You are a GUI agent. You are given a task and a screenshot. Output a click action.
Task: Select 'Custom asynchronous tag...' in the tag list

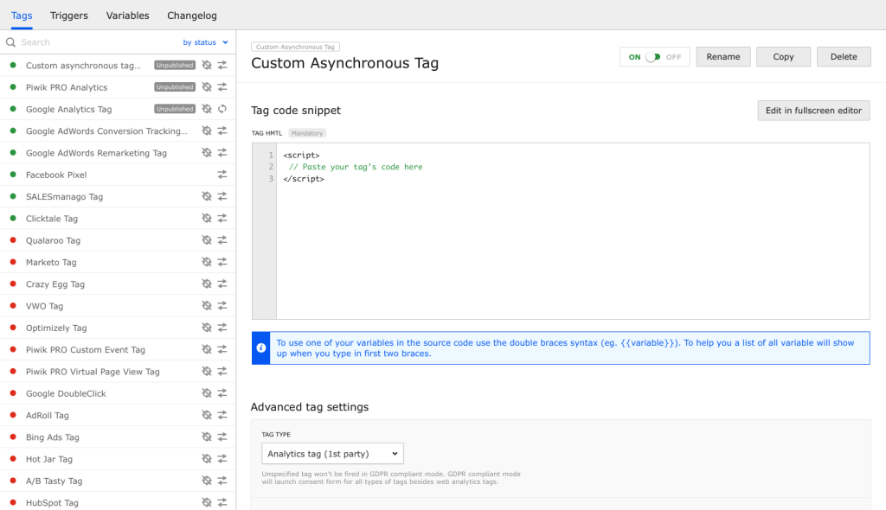click(x=84, y=66)
